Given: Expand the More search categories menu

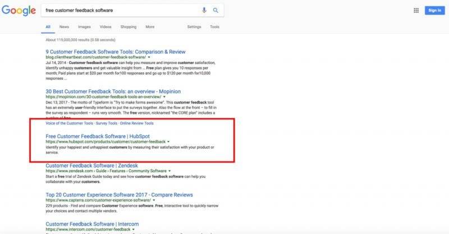Looking at the screenshot, I should [x=150, y=26].
